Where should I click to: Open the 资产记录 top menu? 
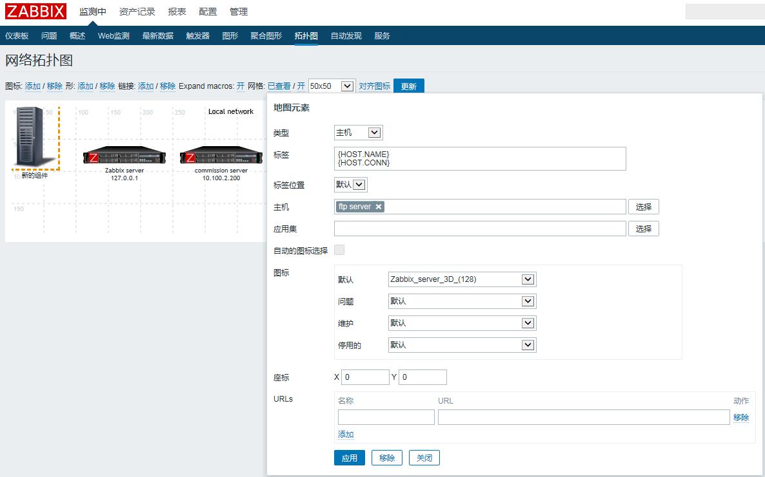[x=137, y=12]
